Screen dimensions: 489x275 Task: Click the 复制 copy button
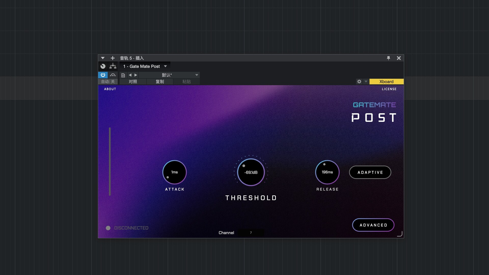pos(160,81)
